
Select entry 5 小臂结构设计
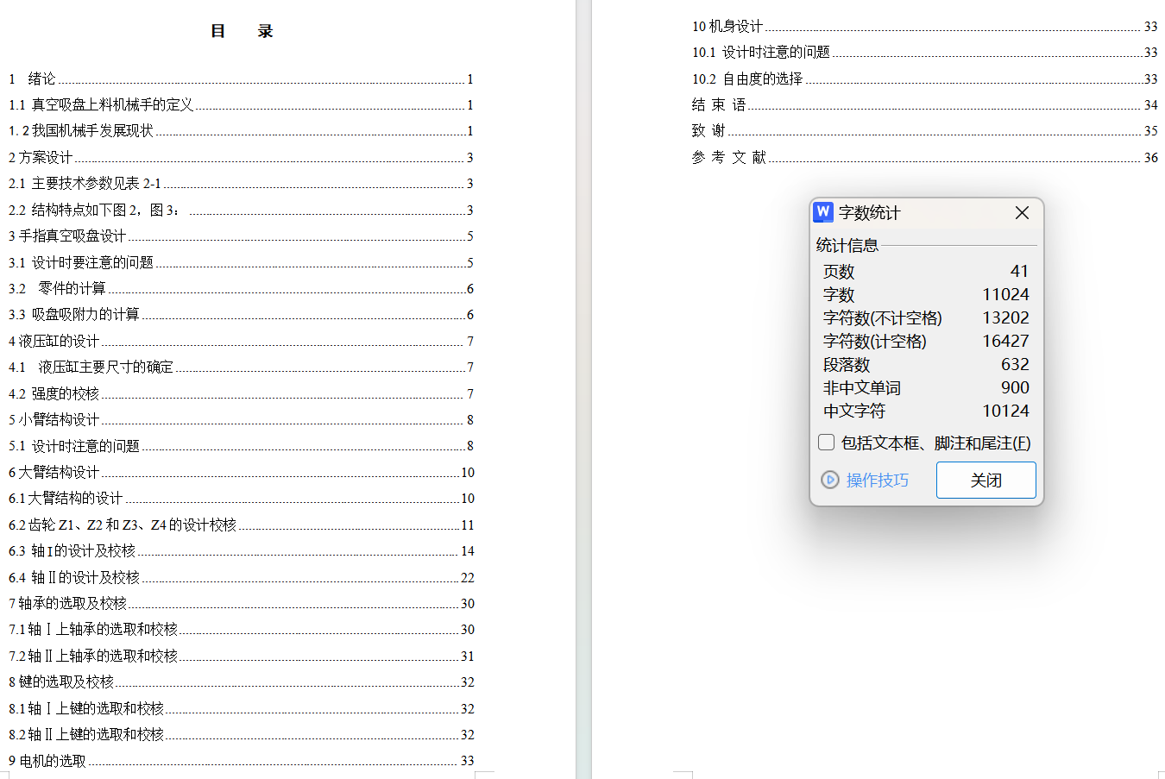[241, 419]
